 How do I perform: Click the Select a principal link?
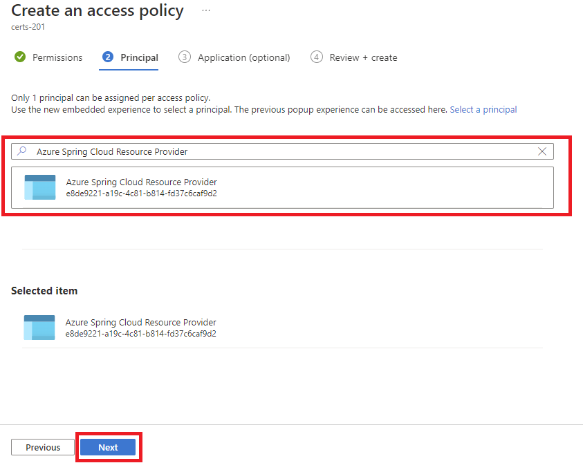click(x=483, y=109)
